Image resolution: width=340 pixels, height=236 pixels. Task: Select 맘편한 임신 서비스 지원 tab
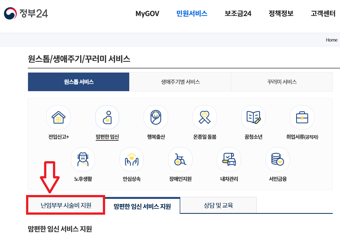pos(142,206)
